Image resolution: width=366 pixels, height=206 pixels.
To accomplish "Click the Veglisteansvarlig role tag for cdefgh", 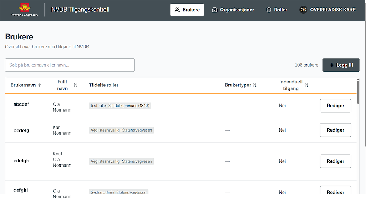I will [x=121, y=161].
